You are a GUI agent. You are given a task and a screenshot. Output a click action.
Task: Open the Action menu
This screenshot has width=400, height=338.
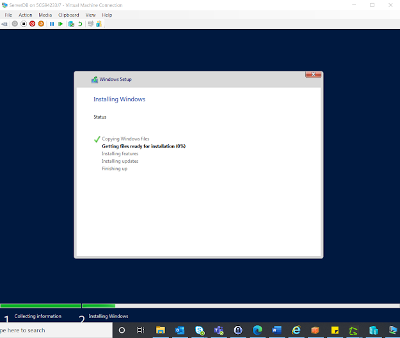[x=25, y=15]
